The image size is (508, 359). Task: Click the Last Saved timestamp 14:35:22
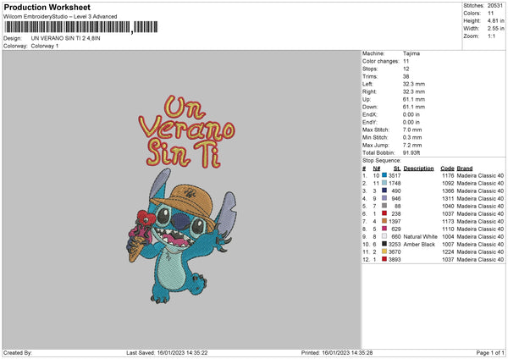(196, 352)
